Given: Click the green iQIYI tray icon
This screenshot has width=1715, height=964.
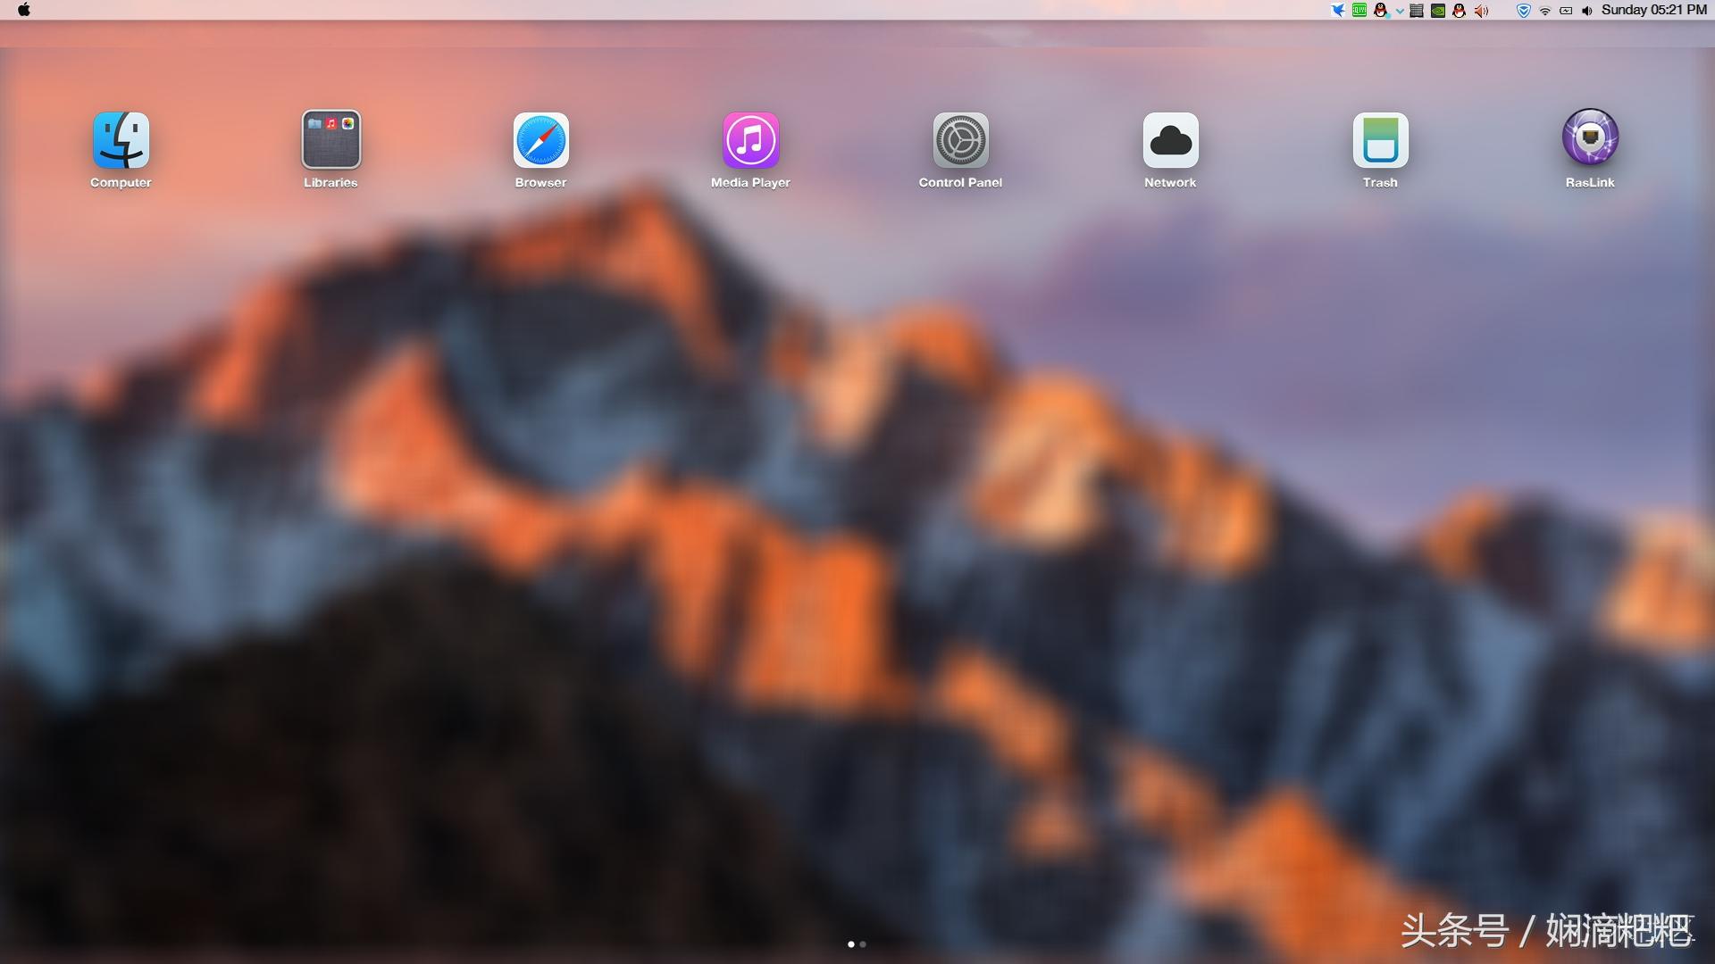Looking at the screenshot, I should (1359, 10).
